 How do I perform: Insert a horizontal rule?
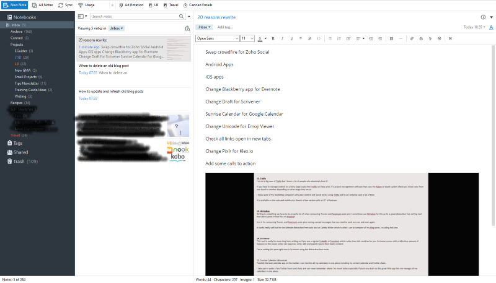(401, 38)
